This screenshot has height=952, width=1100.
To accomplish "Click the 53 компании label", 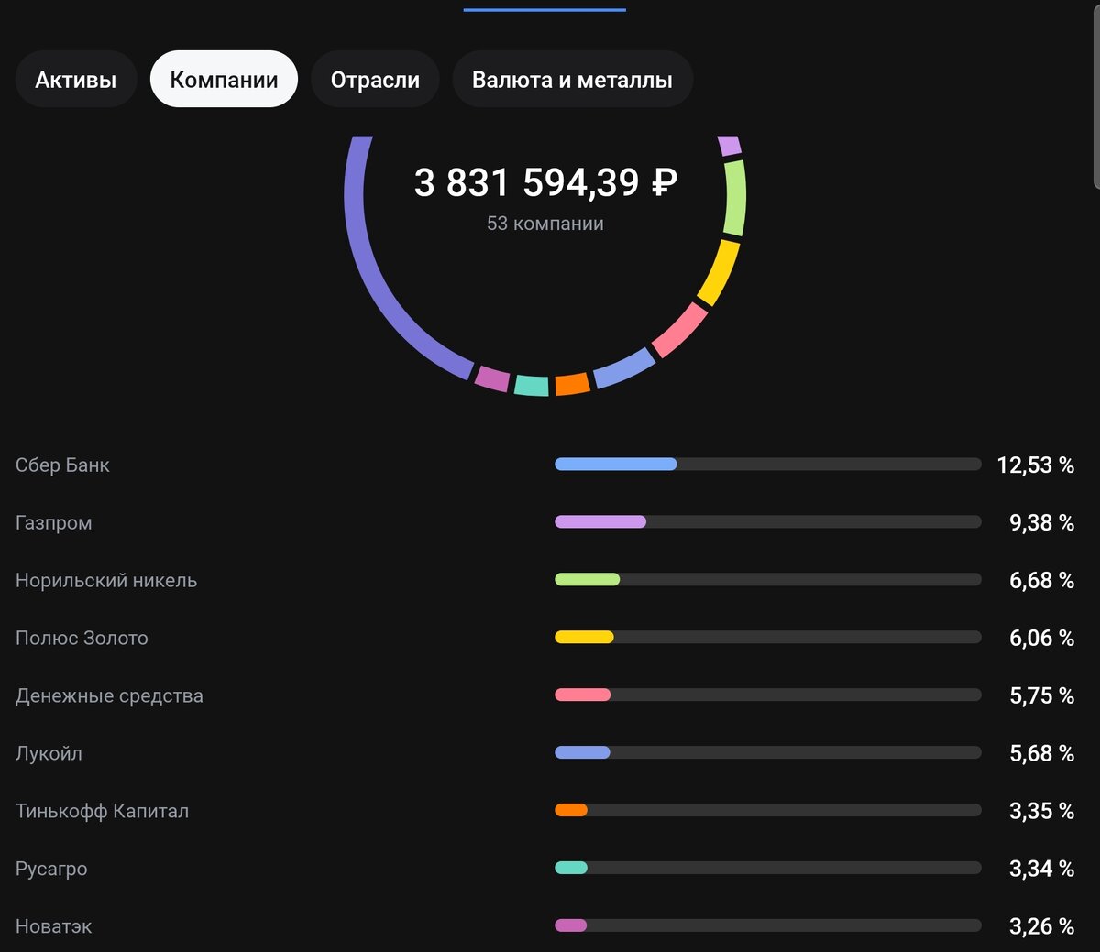I will coord(545,224).
